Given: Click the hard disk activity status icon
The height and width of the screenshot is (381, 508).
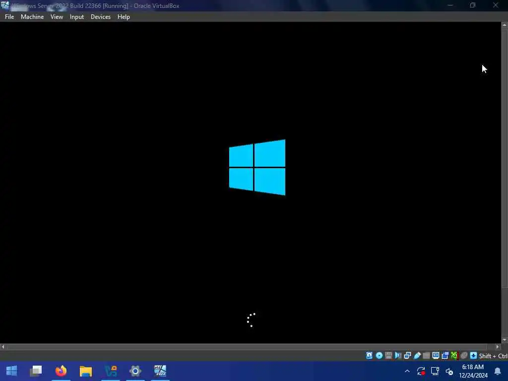Looking at the screenshot, I should [x=369, y=356].
